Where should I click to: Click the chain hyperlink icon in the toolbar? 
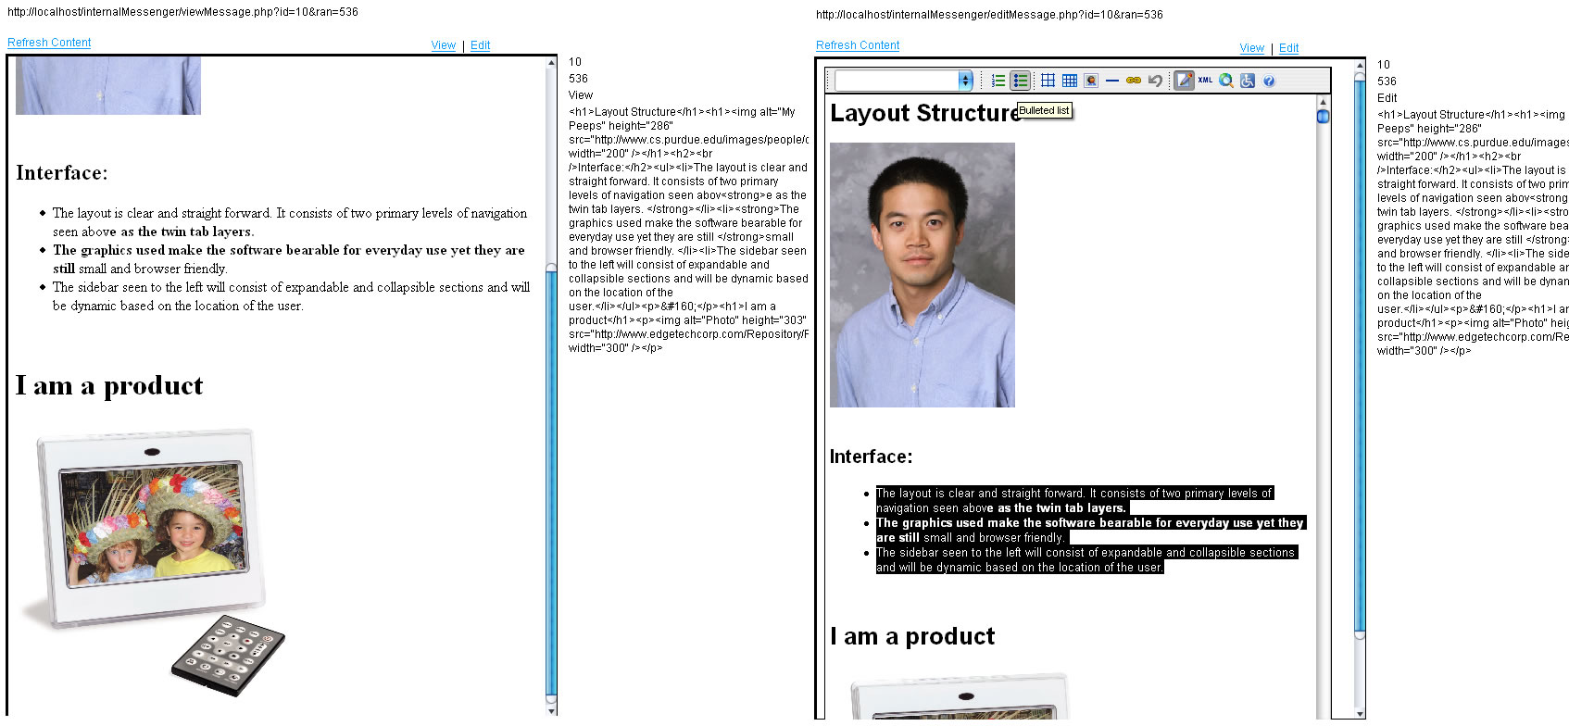tap(1134, 81)
